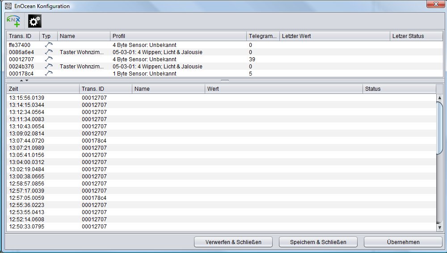This screenshot has height=253, width=447.
Task: Click the EnOcean window title icon
Action: pos(8,6)
